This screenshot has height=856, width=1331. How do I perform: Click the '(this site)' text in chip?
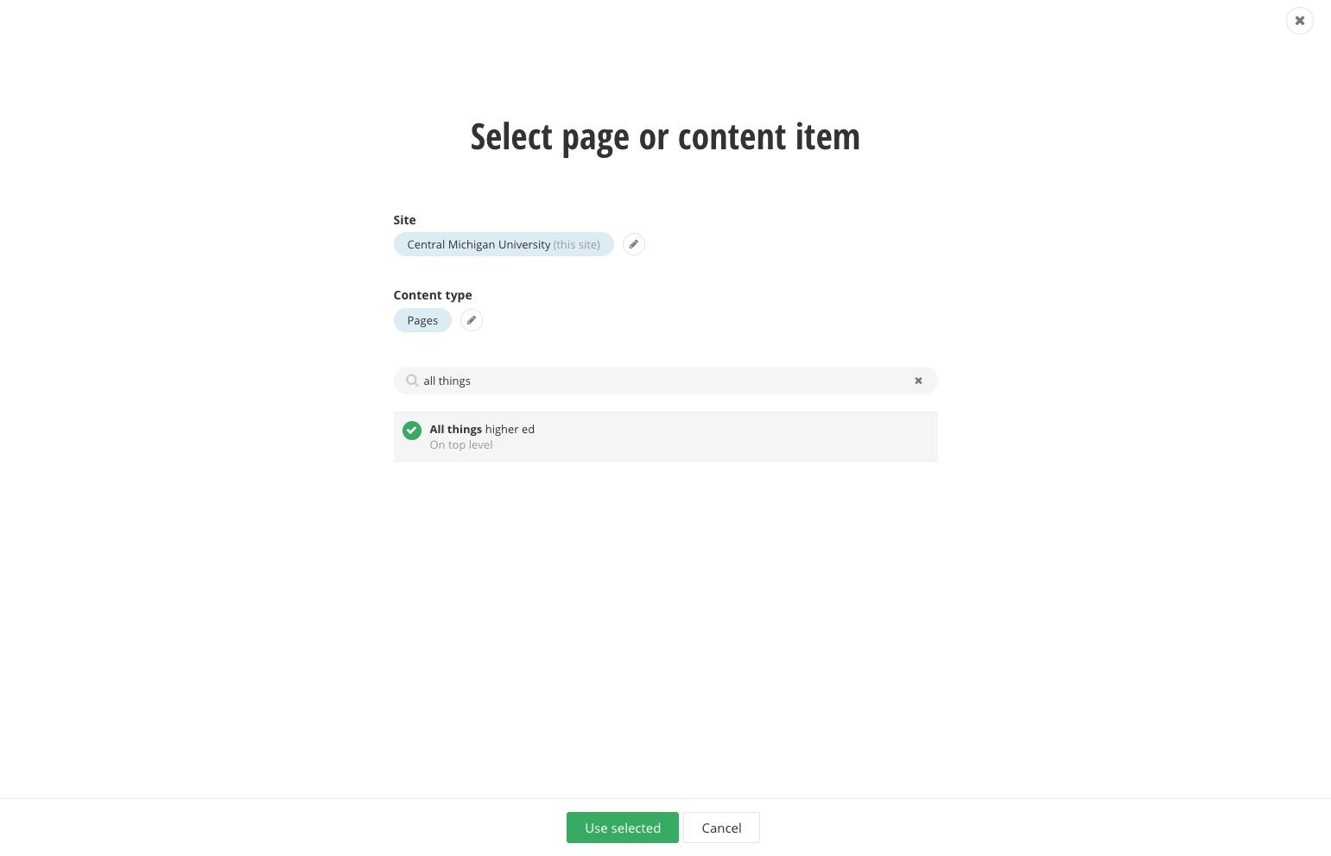pyautogui.click(x=577, y=245)
